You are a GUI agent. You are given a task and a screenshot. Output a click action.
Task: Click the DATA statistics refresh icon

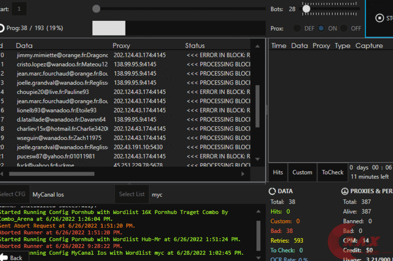click(x=273, y=192)
